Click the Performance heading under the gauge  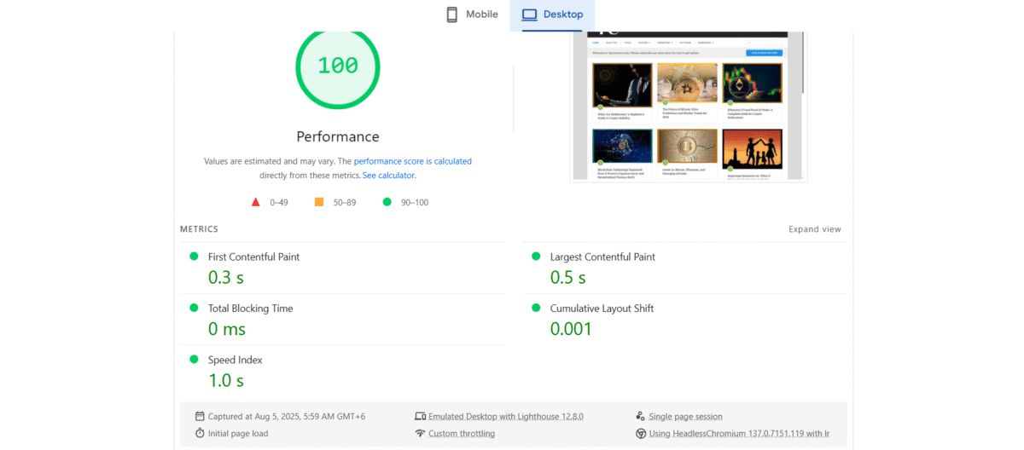click(x=338, y=136)
